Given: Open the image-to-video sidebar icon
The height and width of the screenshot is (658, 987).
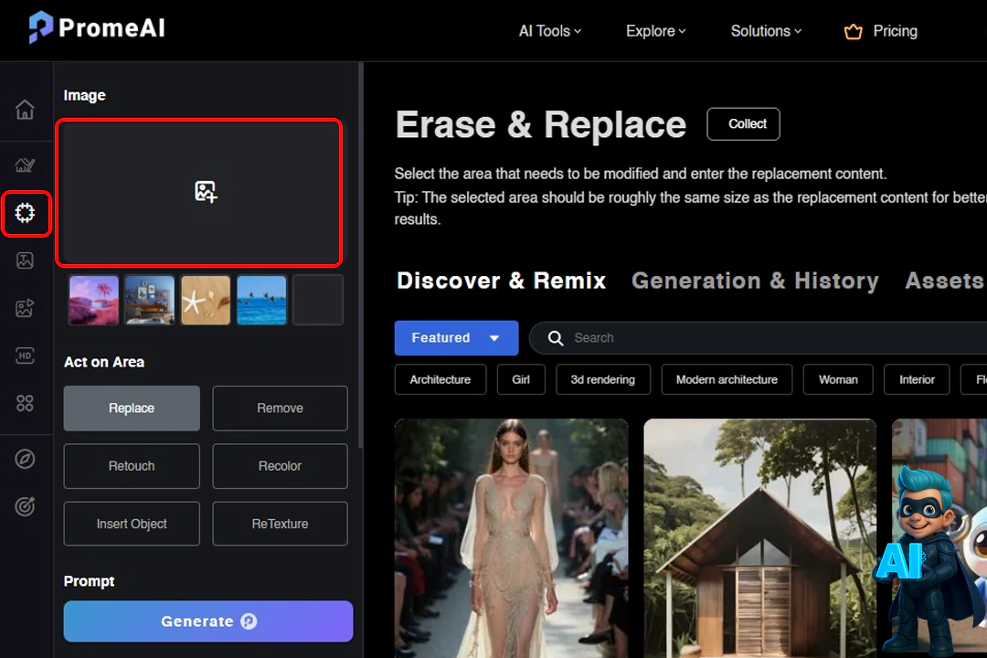Looking at the screenshot, I should (25, 309).
